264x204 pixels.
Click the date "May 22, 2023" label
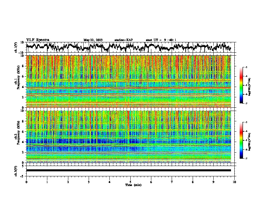[93, 40]
